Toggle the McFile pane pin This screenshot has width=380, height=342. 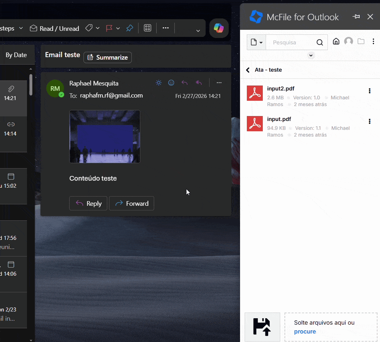(x=356, y=17)
